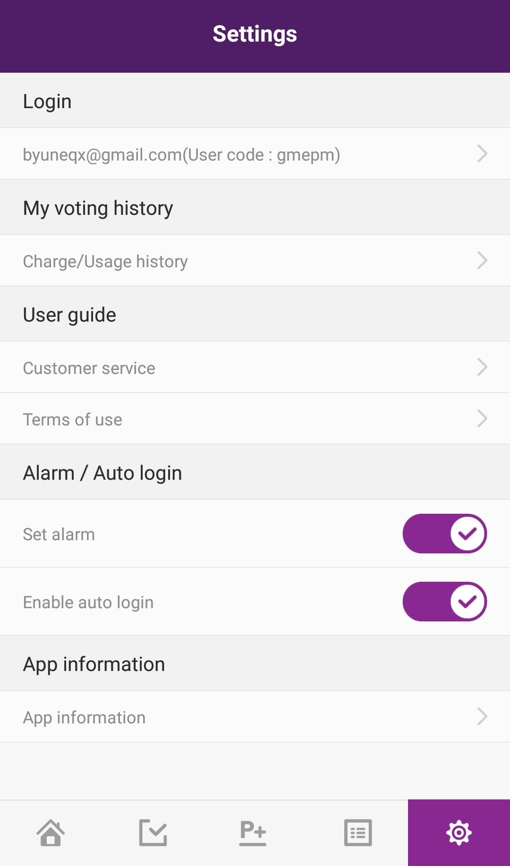510x866 pixels.
Task: Tap the Charge/Usage history chevron arrow
Action: [482, 260]
